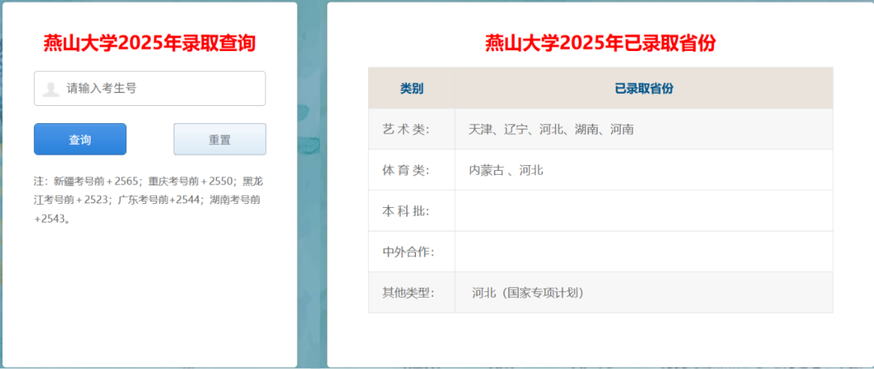The width and height of the screenshot is (874, 369).
Task: Click the blue 查询 button
Action: pyautogui.click(x=80, y=139)
